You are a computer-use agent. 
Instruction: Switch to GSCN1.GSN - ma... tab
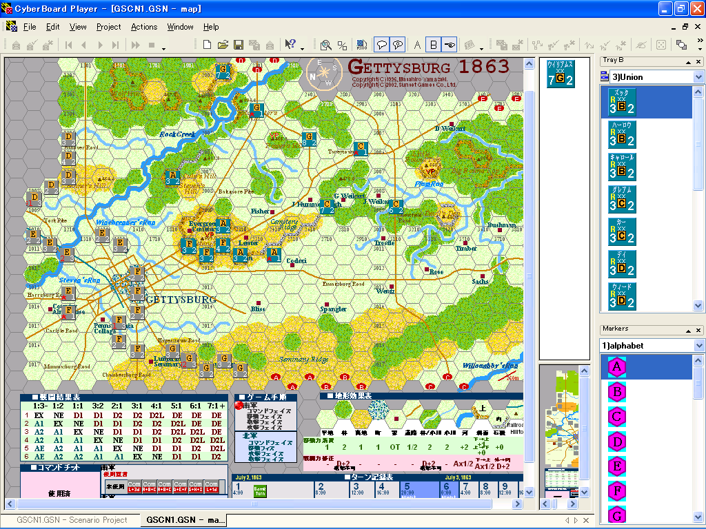pyautogui.click(x=185, y=519)
